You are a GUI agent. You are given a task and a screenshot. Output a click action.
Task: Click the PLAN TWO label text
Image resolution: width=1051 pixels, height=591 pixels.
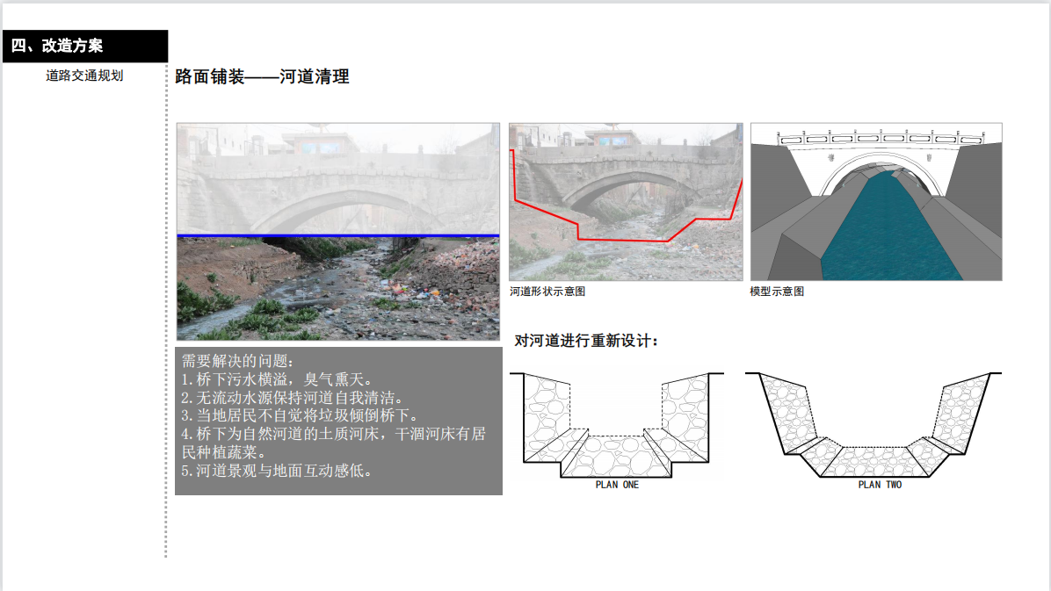[x=880, y=485]
